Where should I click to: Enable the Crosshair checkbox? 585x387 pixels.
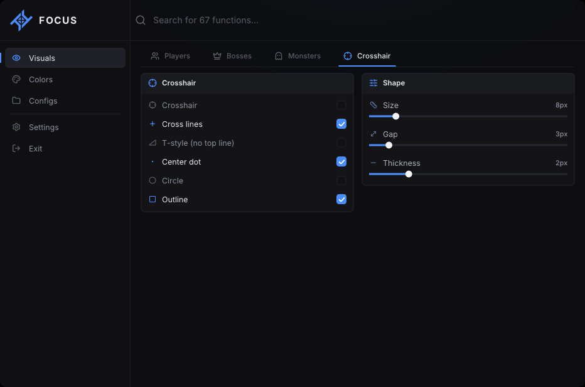coord(341,105)
